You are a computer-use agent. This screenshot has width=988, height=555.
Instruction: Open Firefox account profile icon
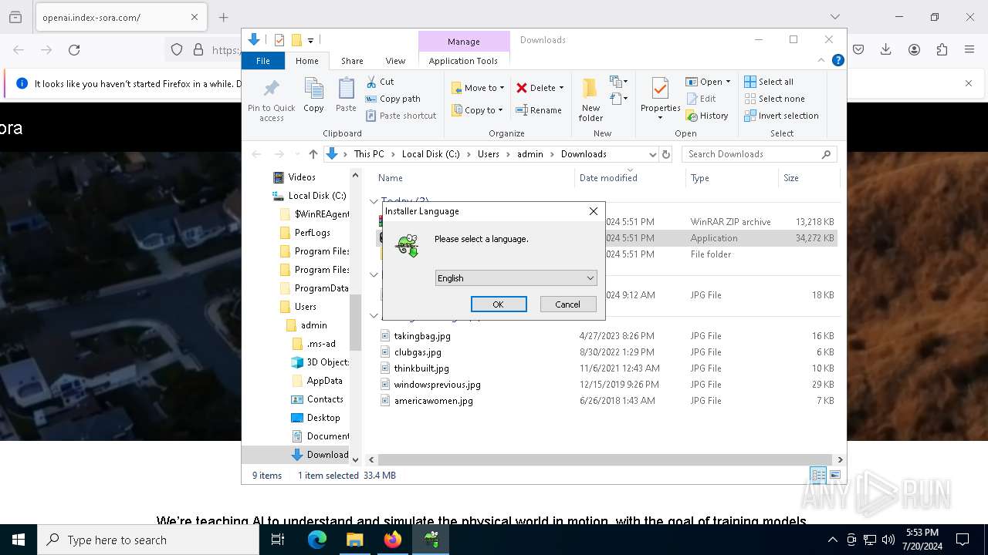[914, 49]
